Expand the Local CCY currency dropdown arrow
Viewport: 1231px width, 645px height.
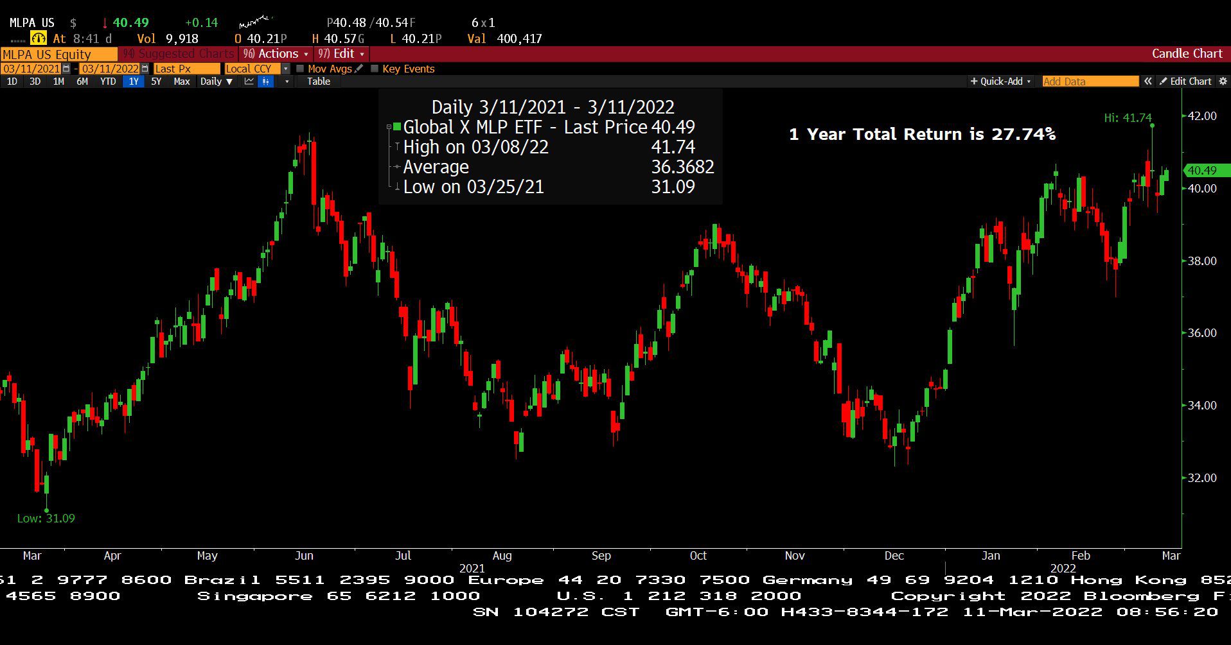pyautogui.click(x=286, y=69)
